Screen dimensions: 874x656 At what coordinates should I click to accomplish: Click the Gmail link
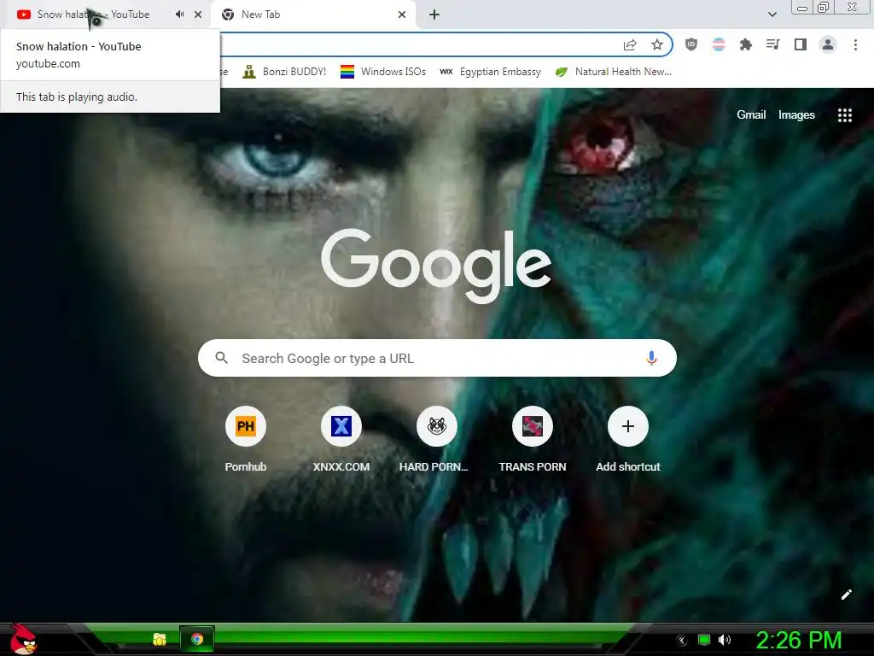coord(751,115)
